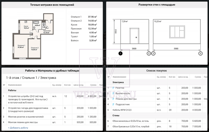Click the window drawing on the second wall
Viewport: 209px width, 132px height.
[177, 32]
